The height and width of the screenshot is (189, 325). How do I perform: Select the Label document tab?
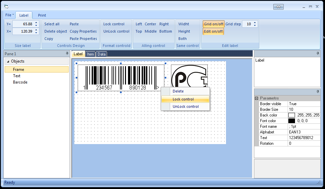tap(78, 54)
